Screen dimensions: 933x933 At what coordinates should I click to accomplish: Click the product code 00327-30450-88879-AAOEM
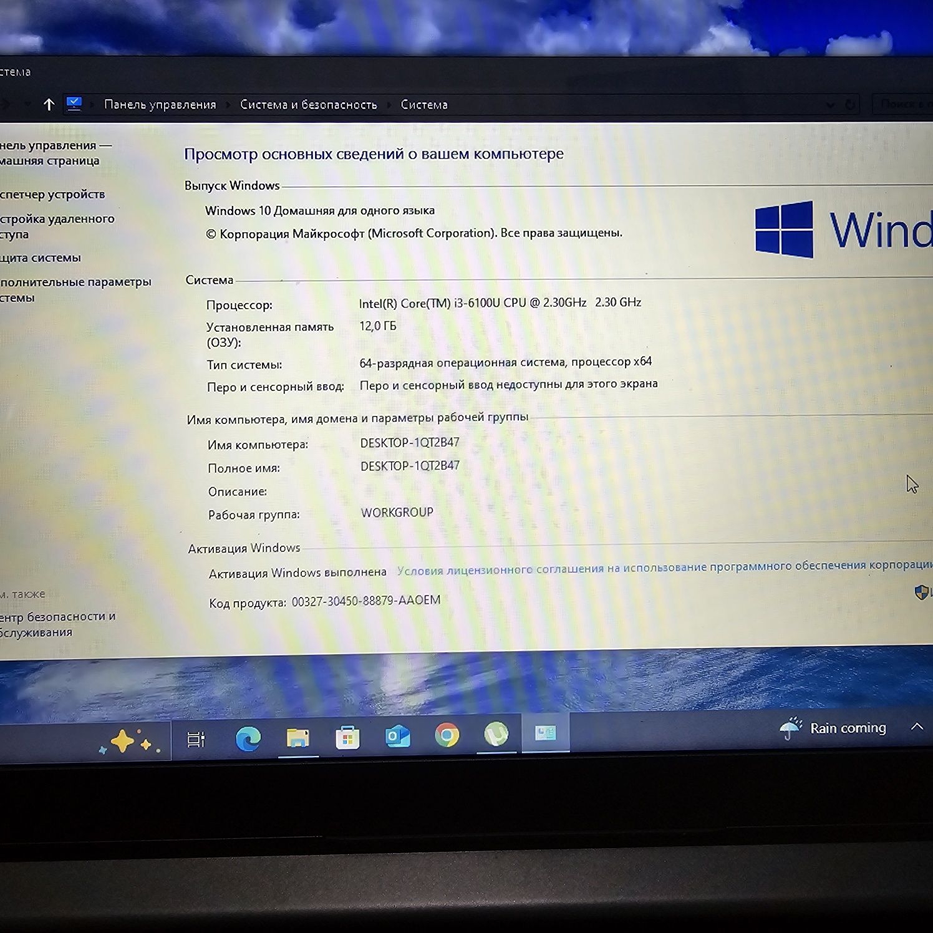click(366, 601)
